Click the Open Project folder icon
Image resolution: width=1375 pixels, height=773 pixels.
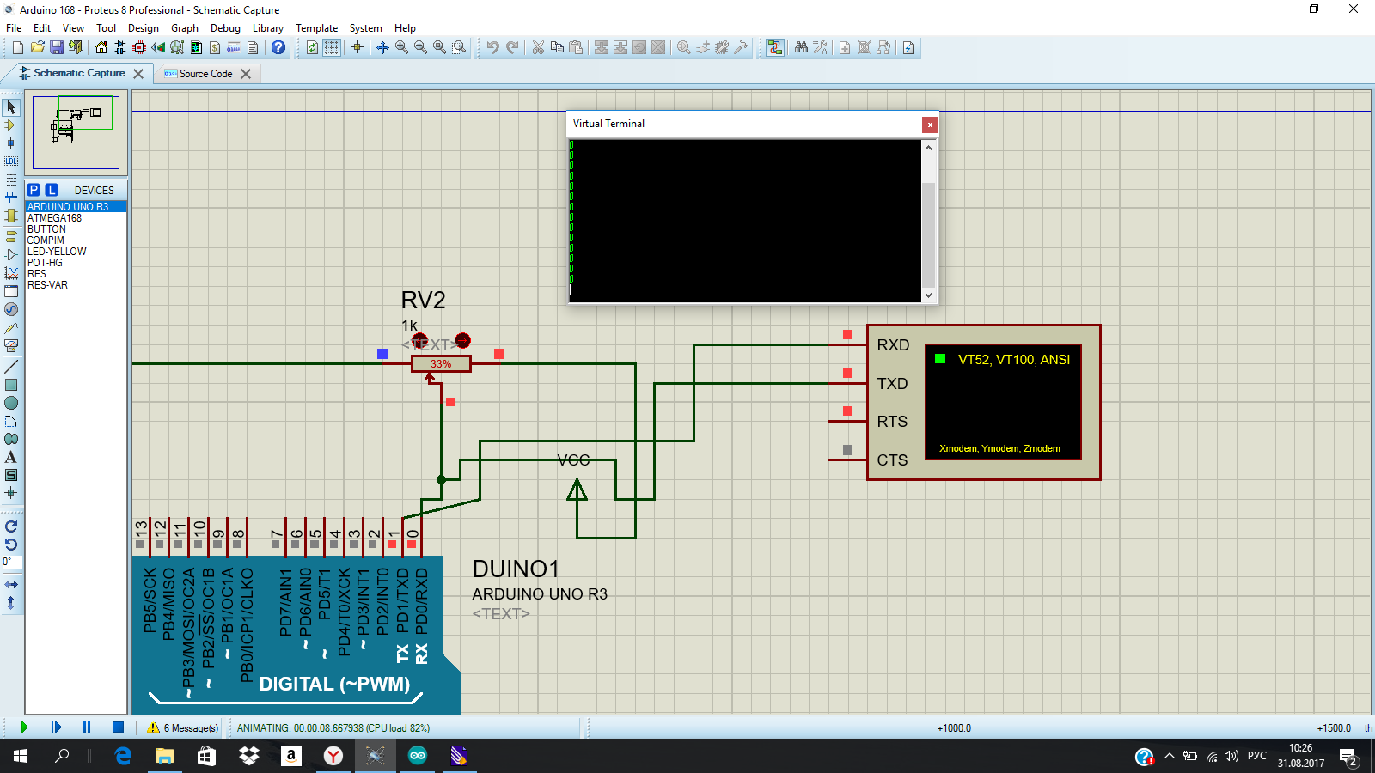38,47
